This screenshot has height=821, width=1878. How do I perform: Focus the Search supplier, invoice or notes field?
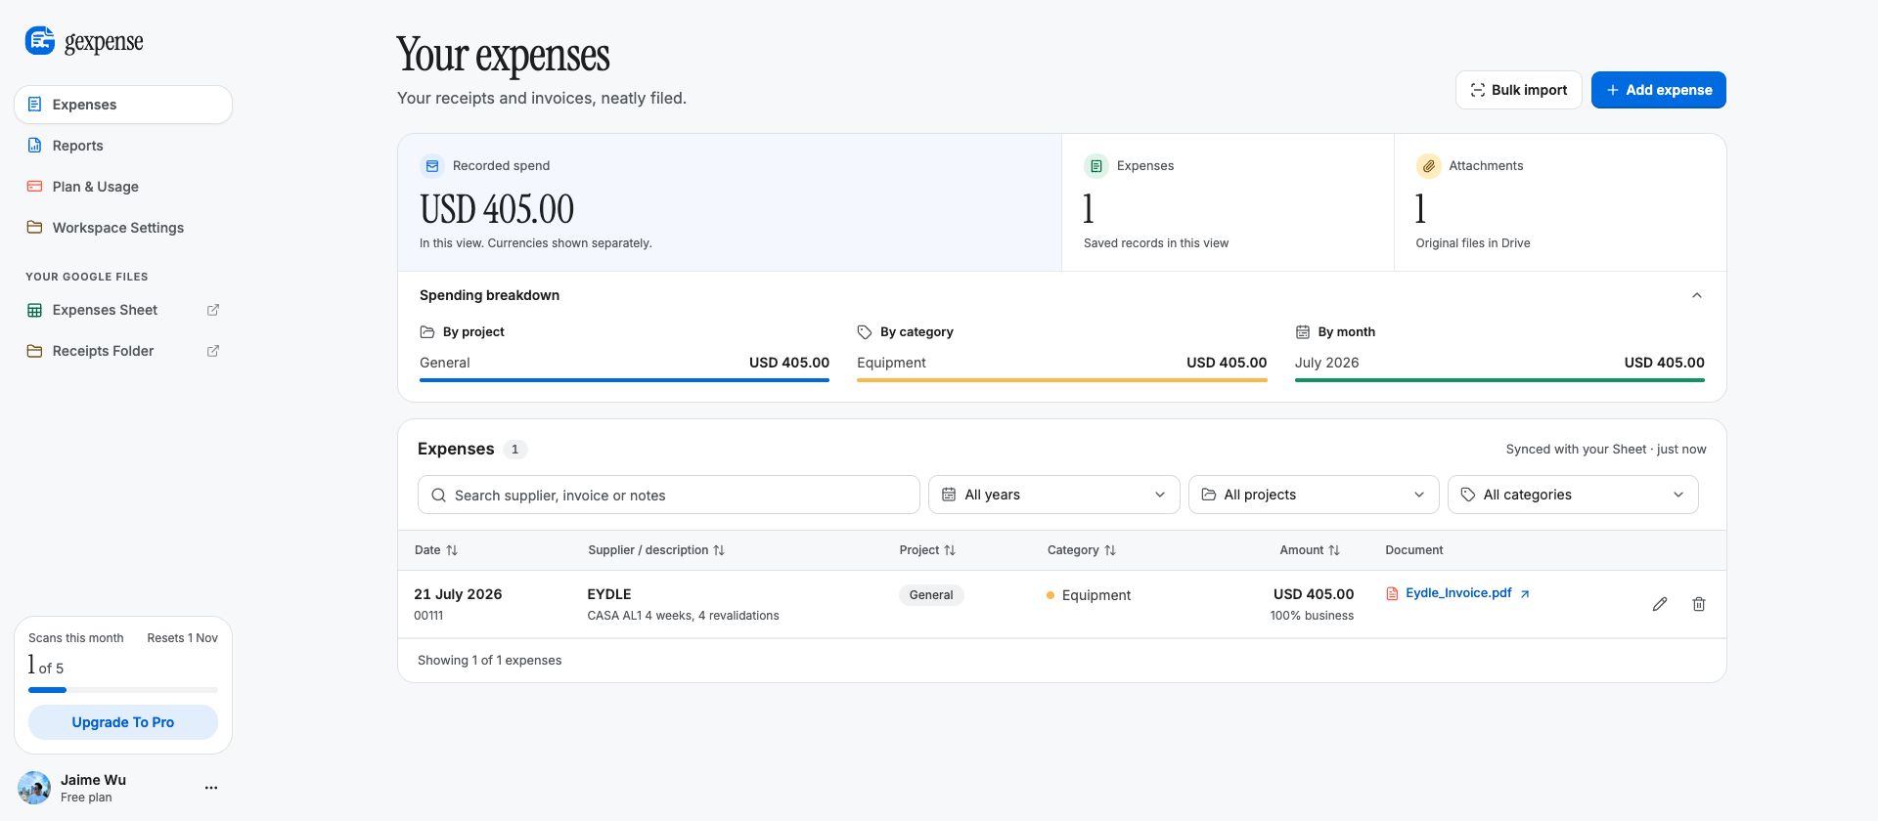(669, 495)
